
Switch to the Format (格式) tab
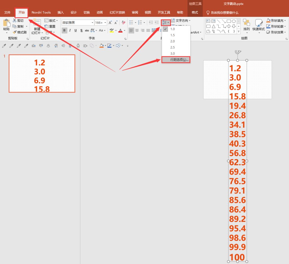point(195,12)
